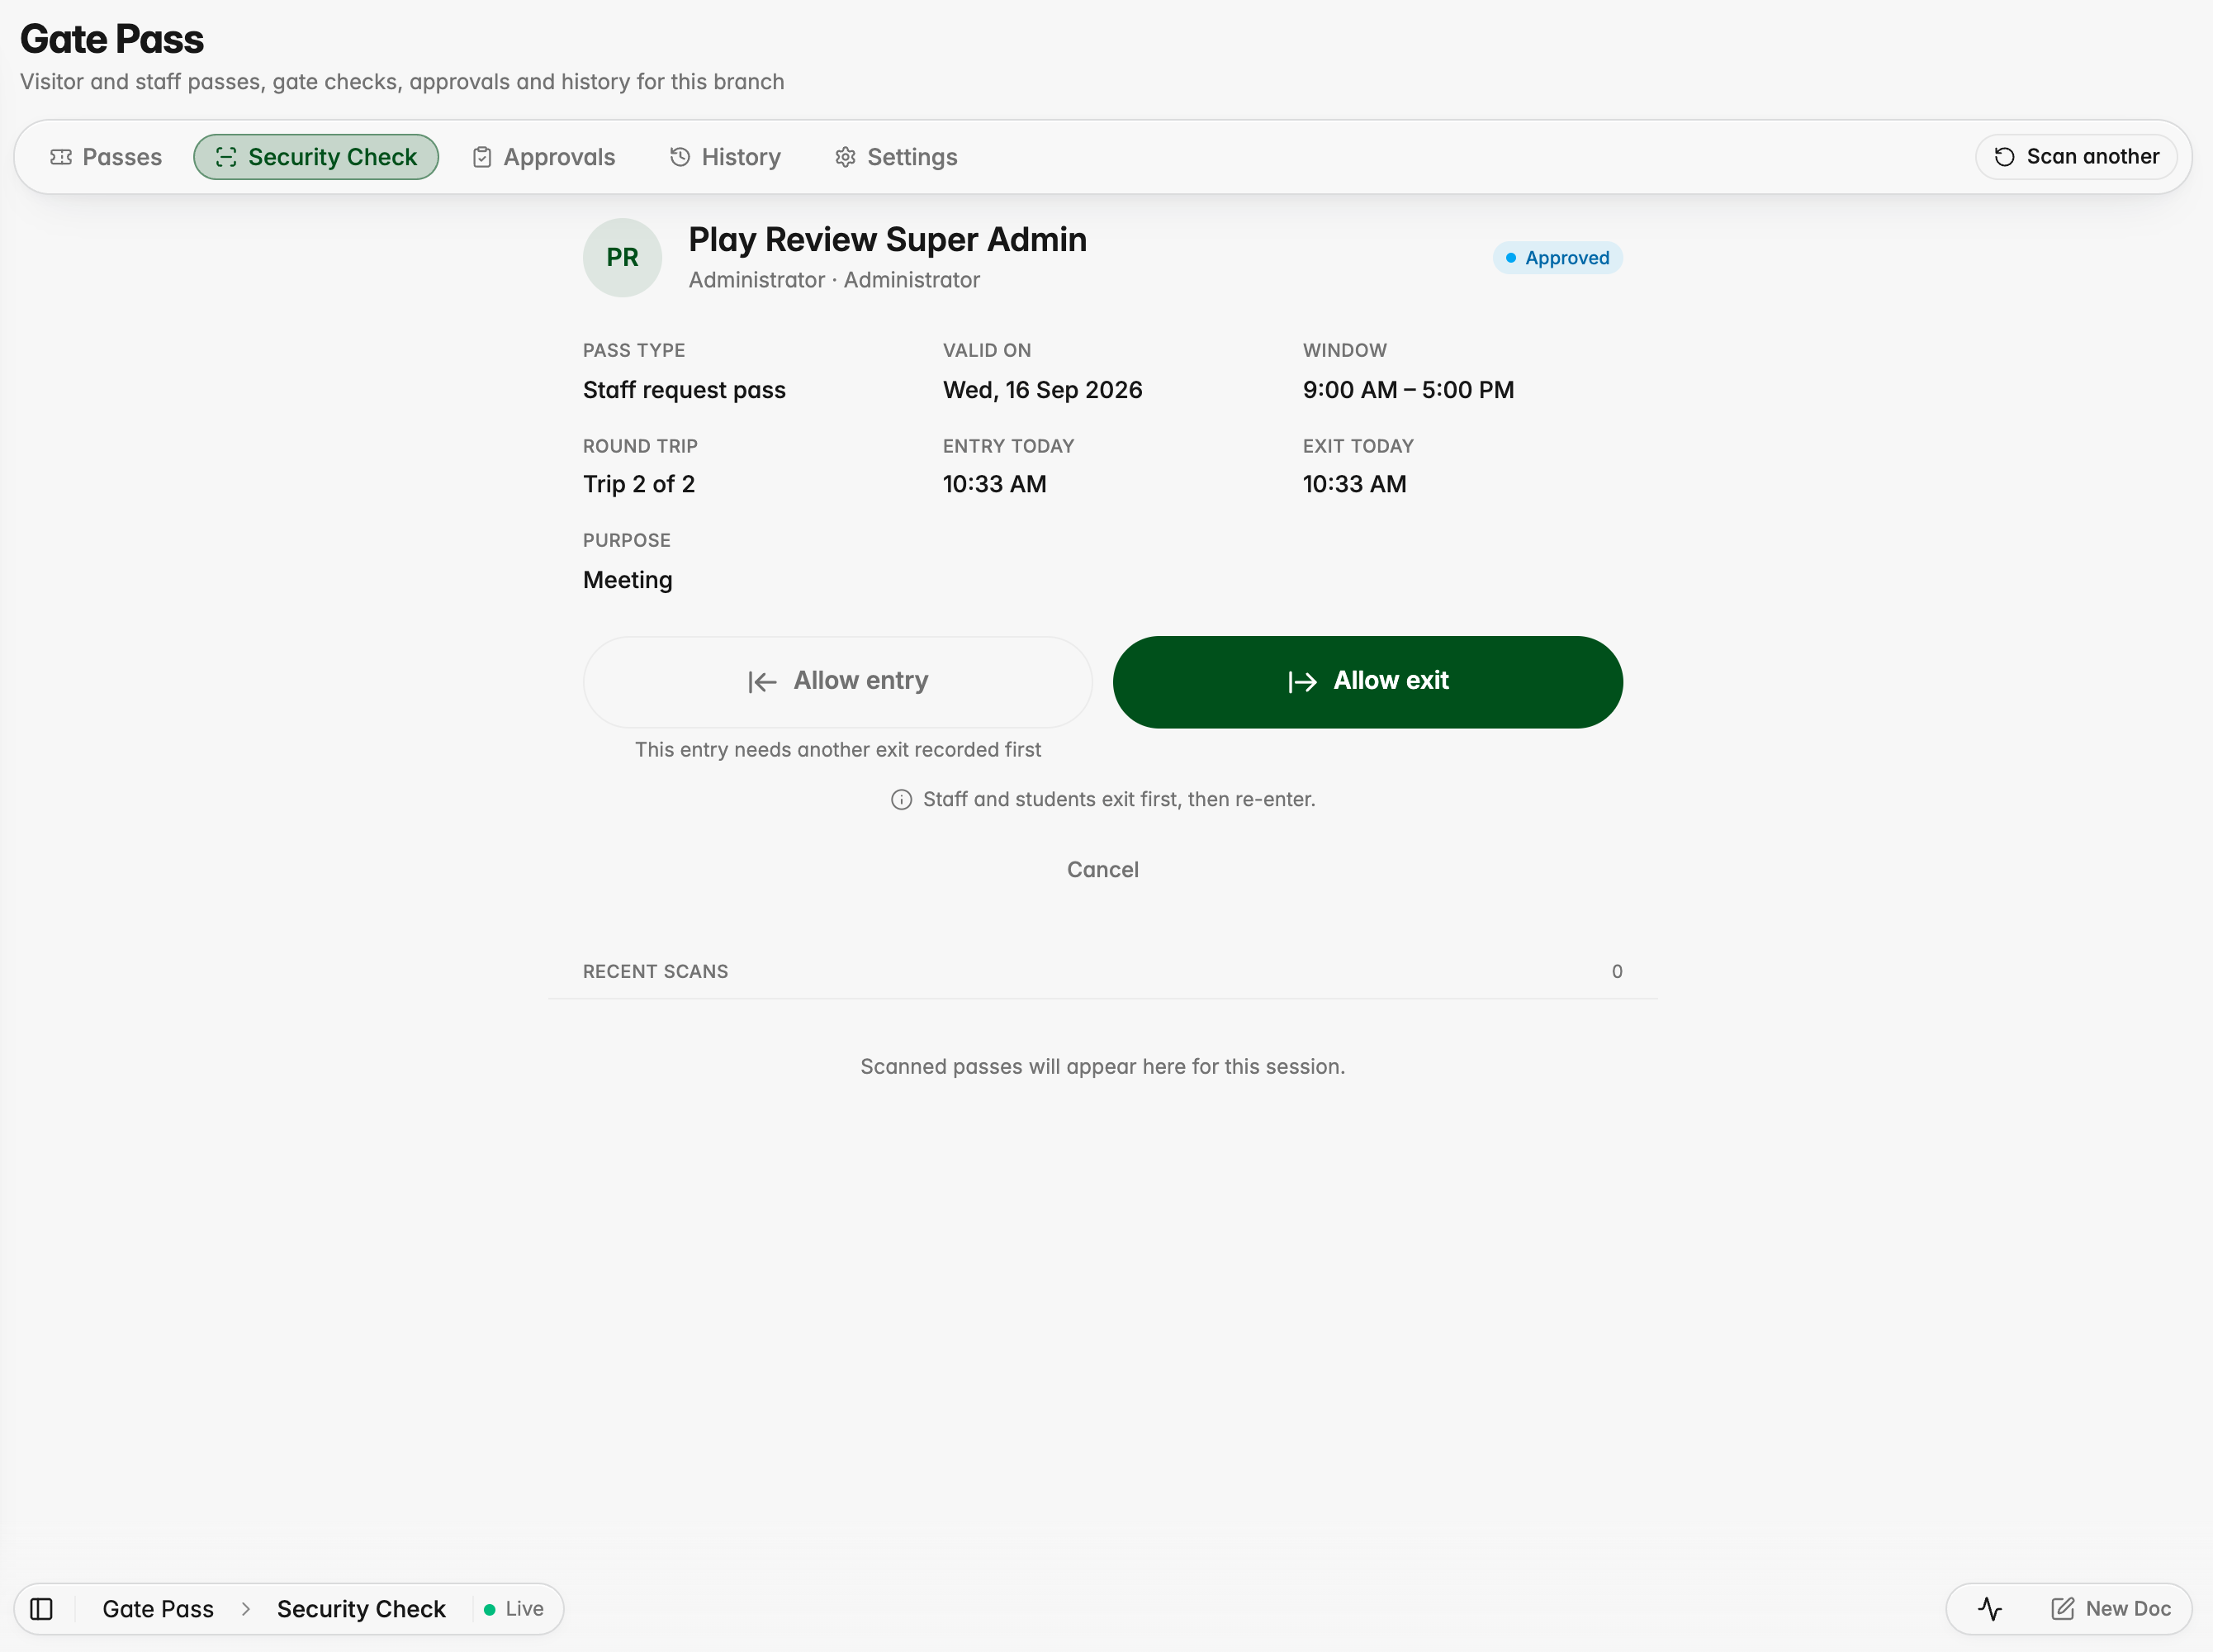Go to the Settings tab
The width and height of the screenshot is (2213, 1652).
(897, 157)
